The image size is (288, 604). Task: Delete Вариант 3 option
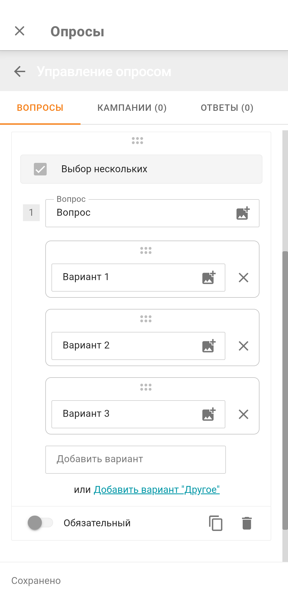(243, 414)
